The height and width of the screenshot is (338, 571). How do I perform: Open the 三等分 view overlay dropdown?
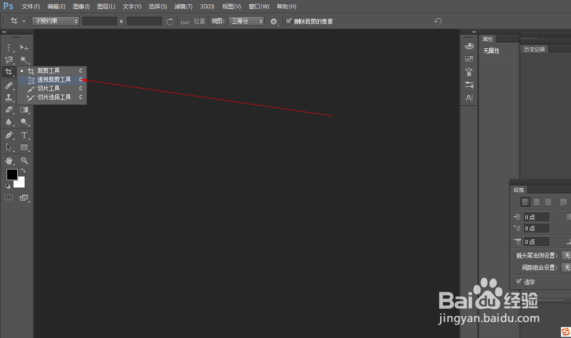[x=246, y=21]
